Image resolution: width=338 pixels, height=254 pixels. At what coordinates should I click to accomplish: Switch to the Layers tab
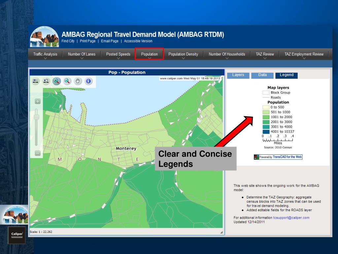click(x=238, y=75)
